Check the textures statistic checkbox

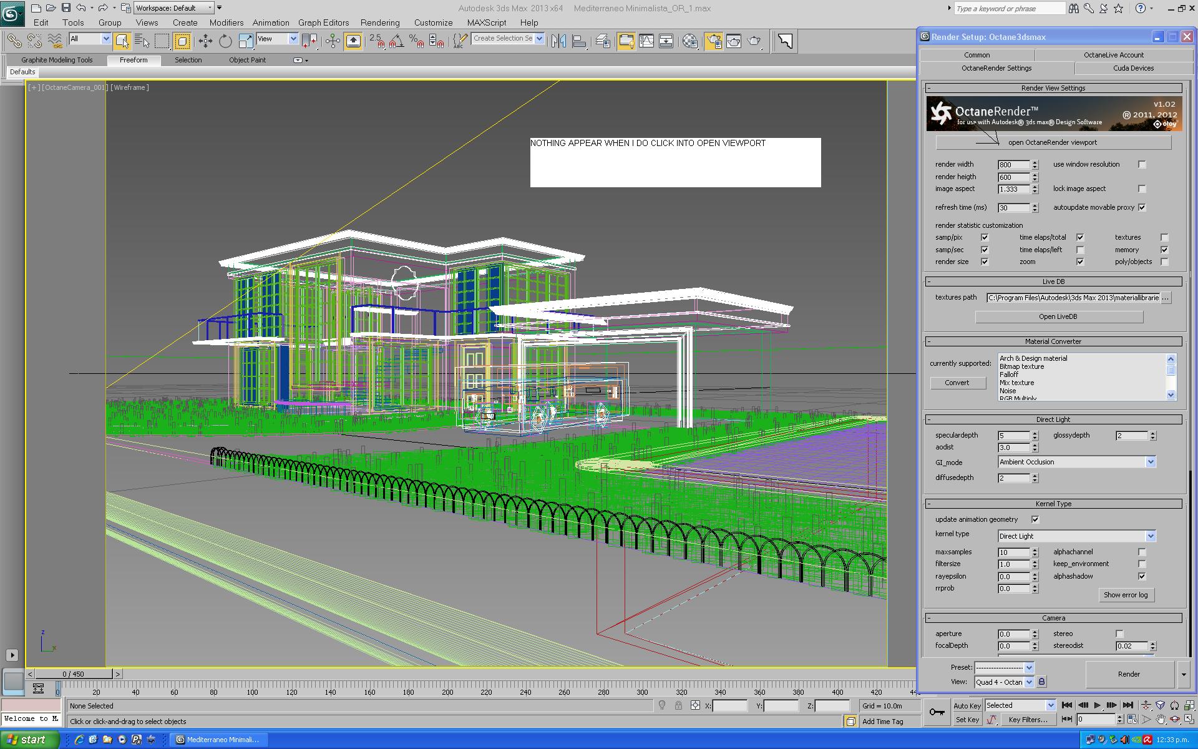point(1164,238)
